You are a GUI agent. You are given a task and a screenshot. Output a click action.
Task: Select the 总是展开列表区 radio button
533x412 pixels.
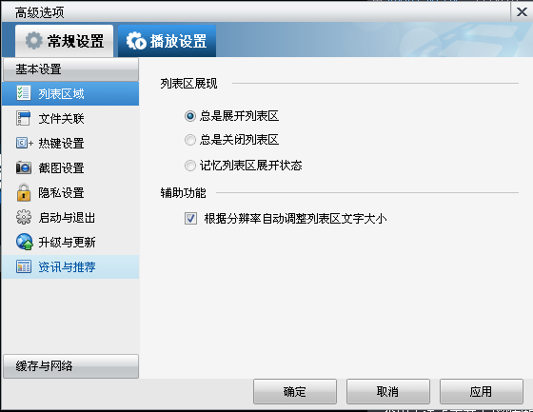coord(190,116)
